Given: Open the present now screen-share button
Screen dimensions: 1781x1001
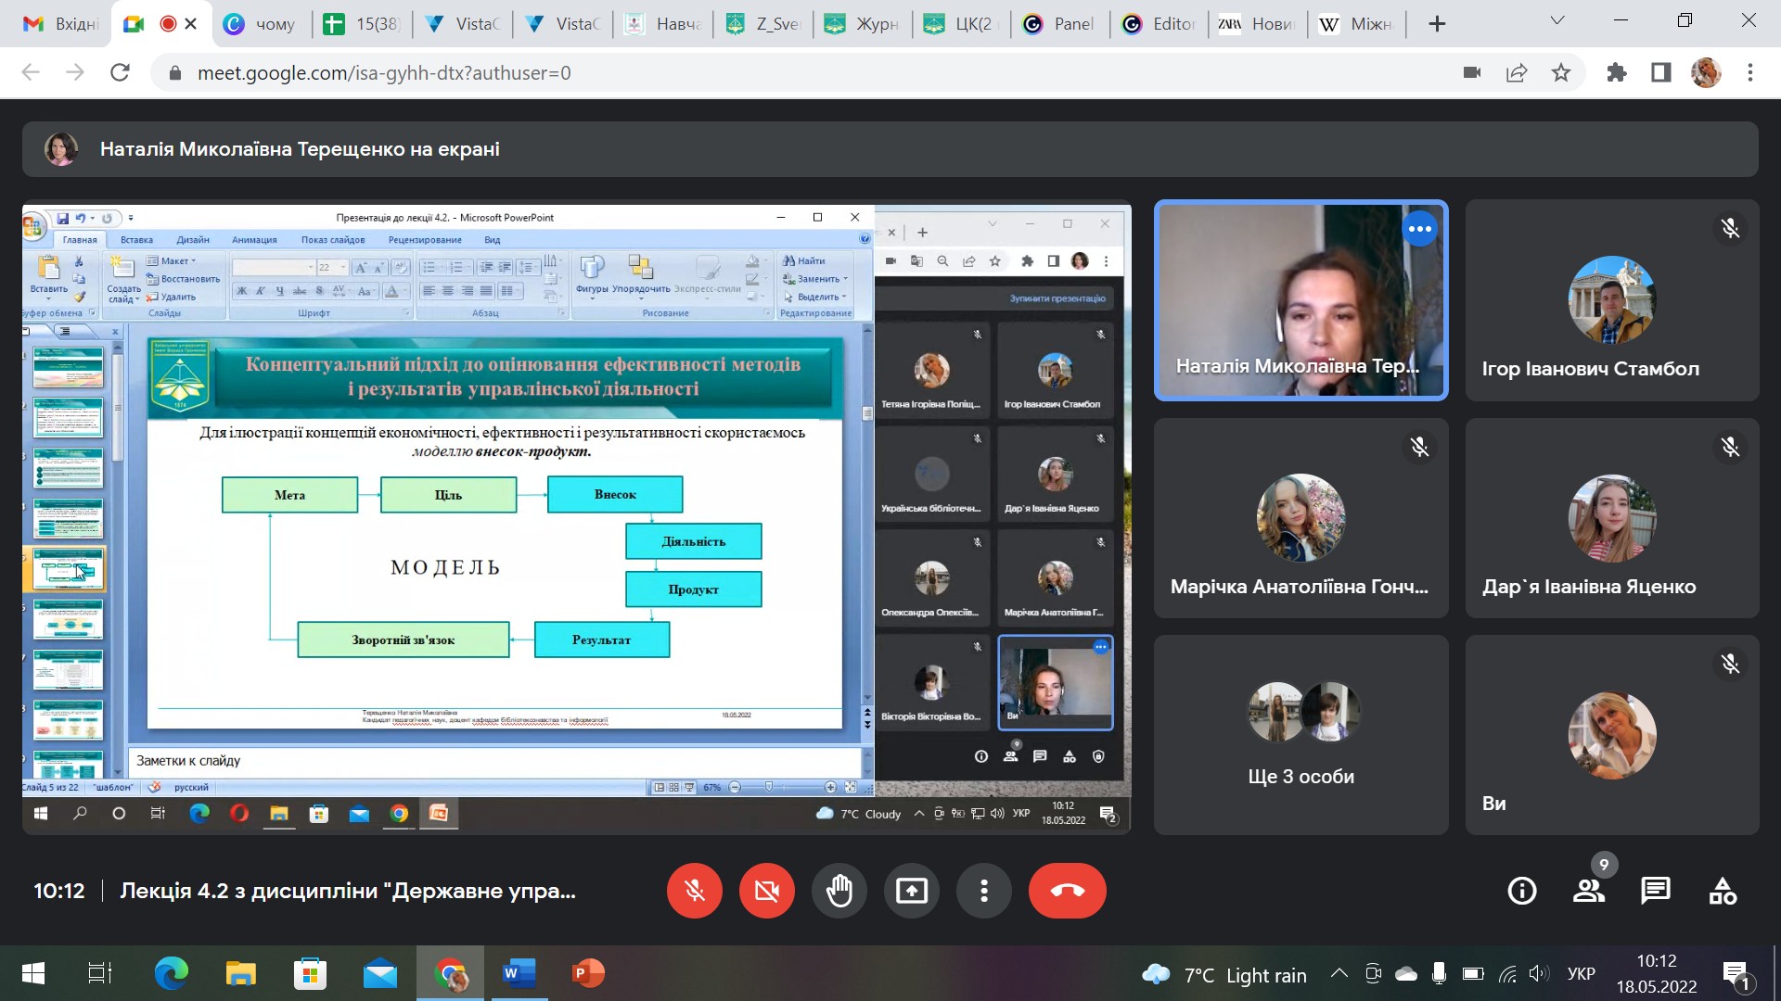Looking at the screenshot, I should point(912,891).
